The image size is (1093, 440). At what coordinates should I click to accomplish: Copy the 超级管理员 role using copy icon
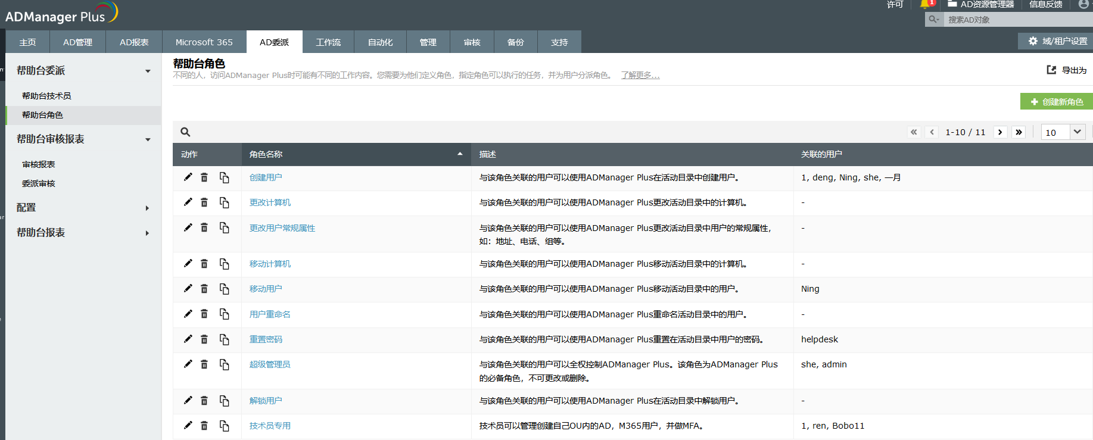tap(225, 364)
